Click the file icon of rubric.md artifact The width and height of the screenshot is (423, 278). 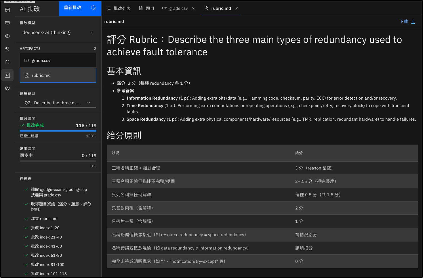26,75
